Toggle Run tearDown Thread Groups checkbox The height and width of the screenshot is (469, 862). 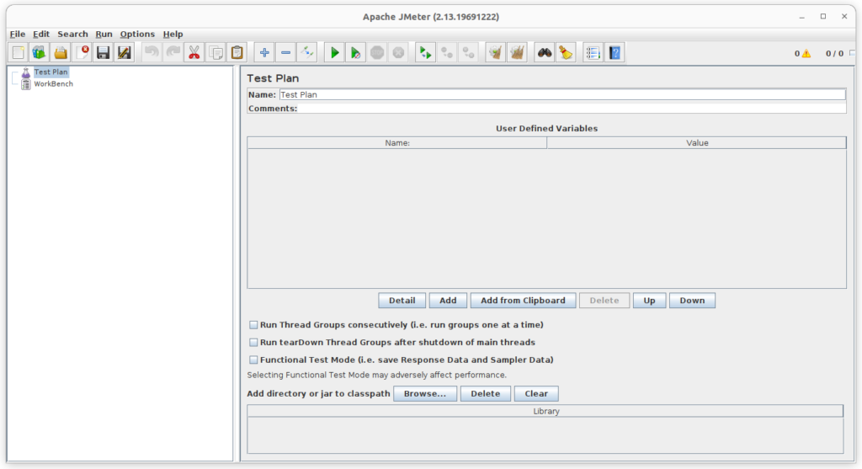253,343
